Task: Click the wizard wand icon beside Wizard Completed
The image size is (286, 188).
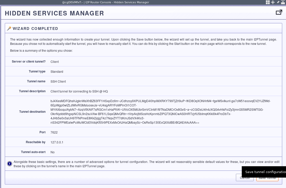Action: click(x=9, y=28)
